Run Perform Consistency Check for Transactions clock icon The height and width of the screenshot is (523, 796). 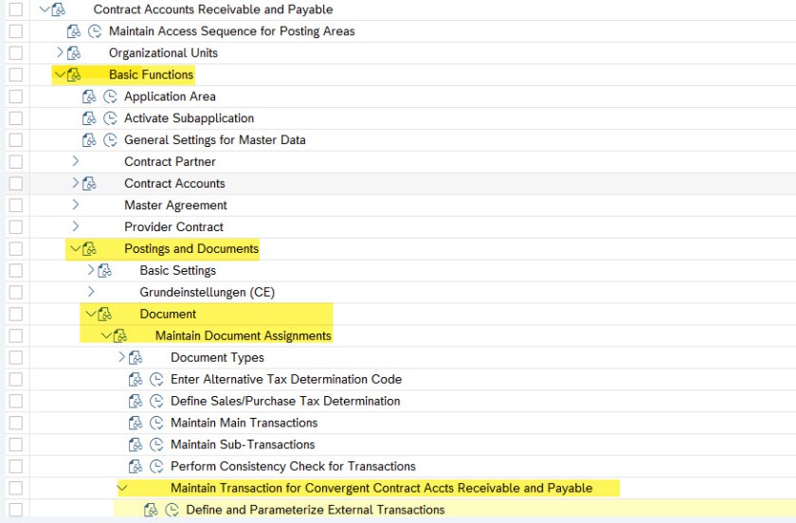coord(156,466)
